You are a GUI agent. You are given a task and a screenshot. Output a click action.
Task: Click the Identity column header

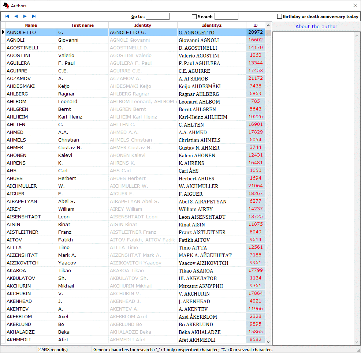tap(143, 25)
